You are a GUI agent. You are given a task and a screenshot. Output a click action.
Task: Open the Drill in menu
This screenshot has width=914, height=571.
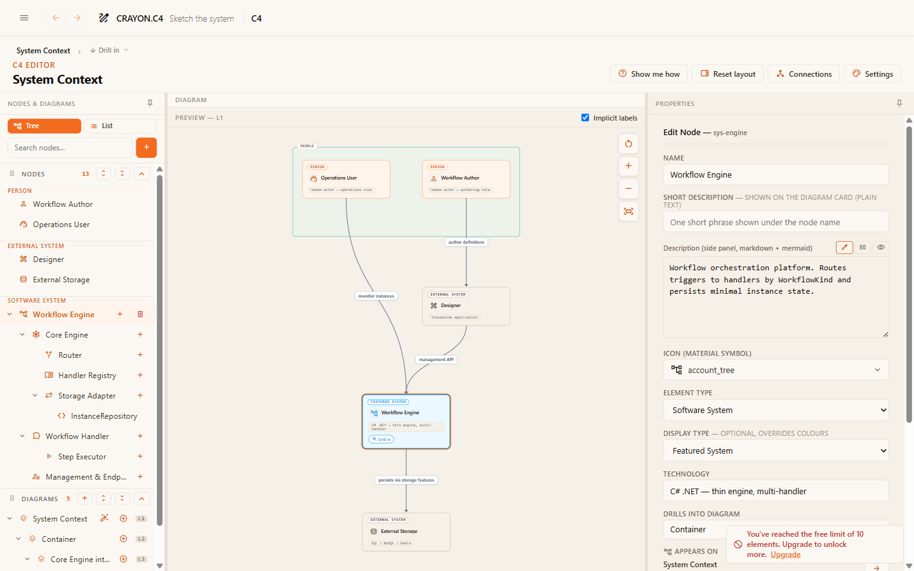109,50
